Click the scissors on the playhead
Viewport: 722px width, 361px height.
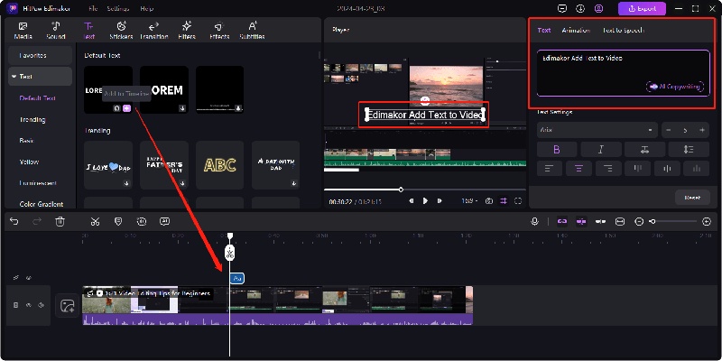point(230,253)
